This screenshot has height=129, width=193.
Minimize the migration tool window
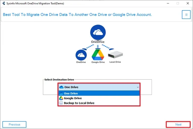168,3
